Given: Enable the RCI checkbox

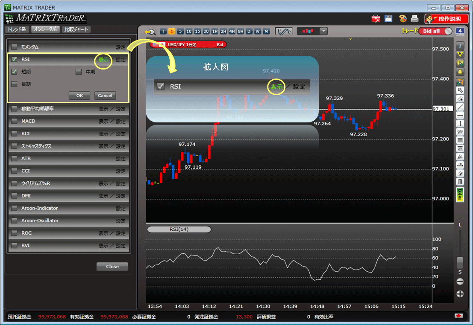Looking at the screenshot, I should [14, 133].
